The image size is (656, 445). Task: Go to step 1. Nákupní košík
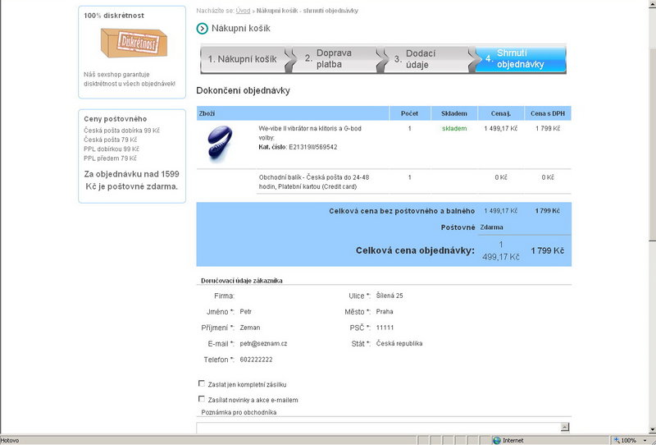(242, 59)
